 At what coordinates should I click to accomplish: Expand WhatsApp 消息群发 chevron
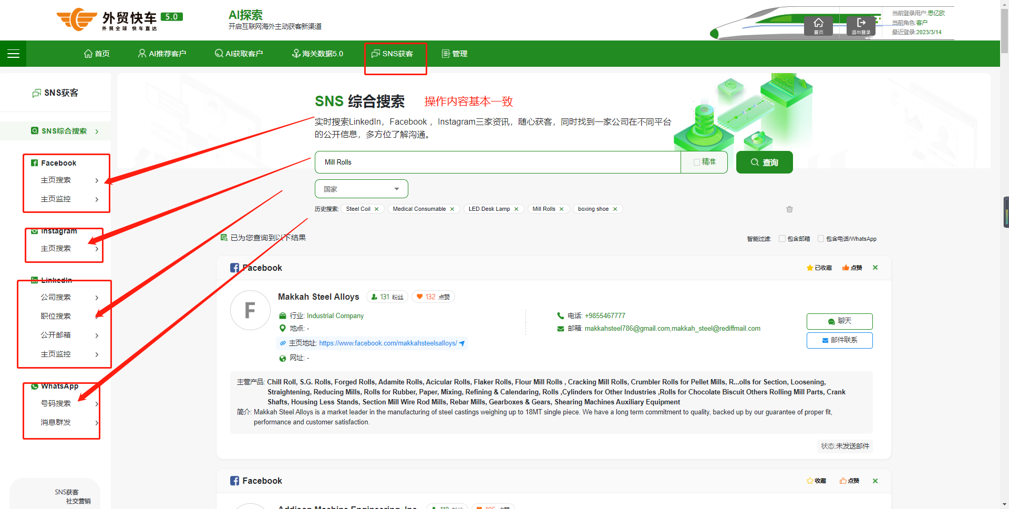97,423
